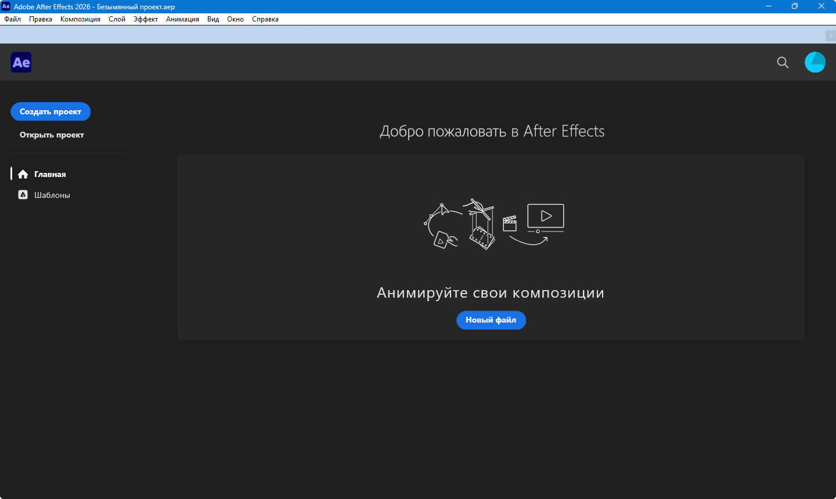Open the Справка menu
The width and height of the screenshot is (836, 499).
click(x=265, y=19)
